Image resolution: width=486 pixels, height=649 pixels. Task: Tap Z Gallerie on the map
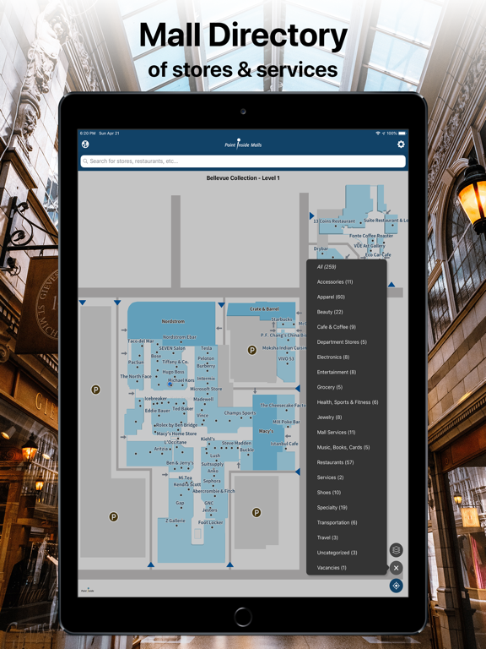(x=175, y=521)
